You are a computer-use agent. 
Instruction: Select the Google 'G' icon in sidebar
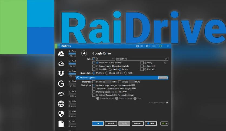[x=61, y=84]
